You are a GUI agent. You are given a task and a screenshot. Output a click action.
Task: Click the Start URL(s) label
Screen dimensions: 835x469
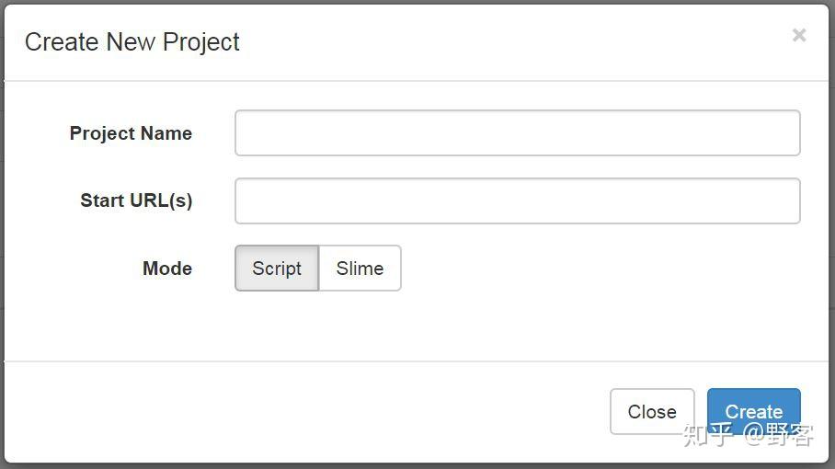[x=136, y=200]
